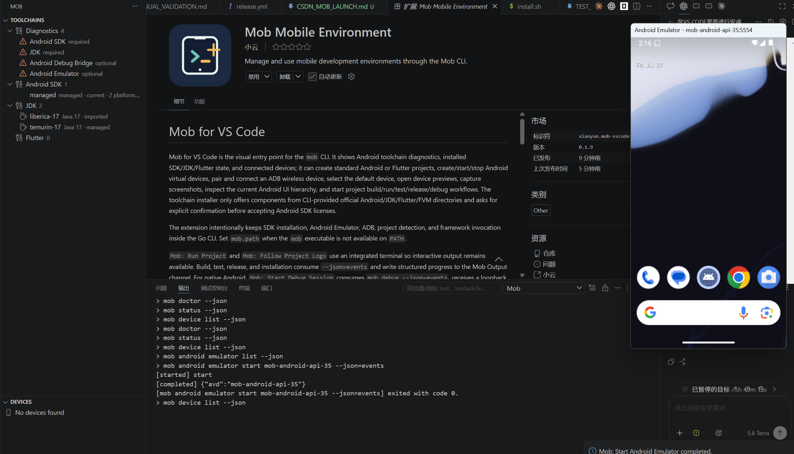The height and width of the screenshot is (454, 794).
Task: Switch to the 端口 panel tab
Action: (266, 288)
